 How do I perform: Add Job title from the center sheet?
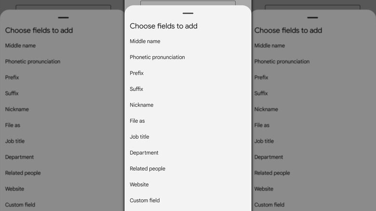click(139, 137)
